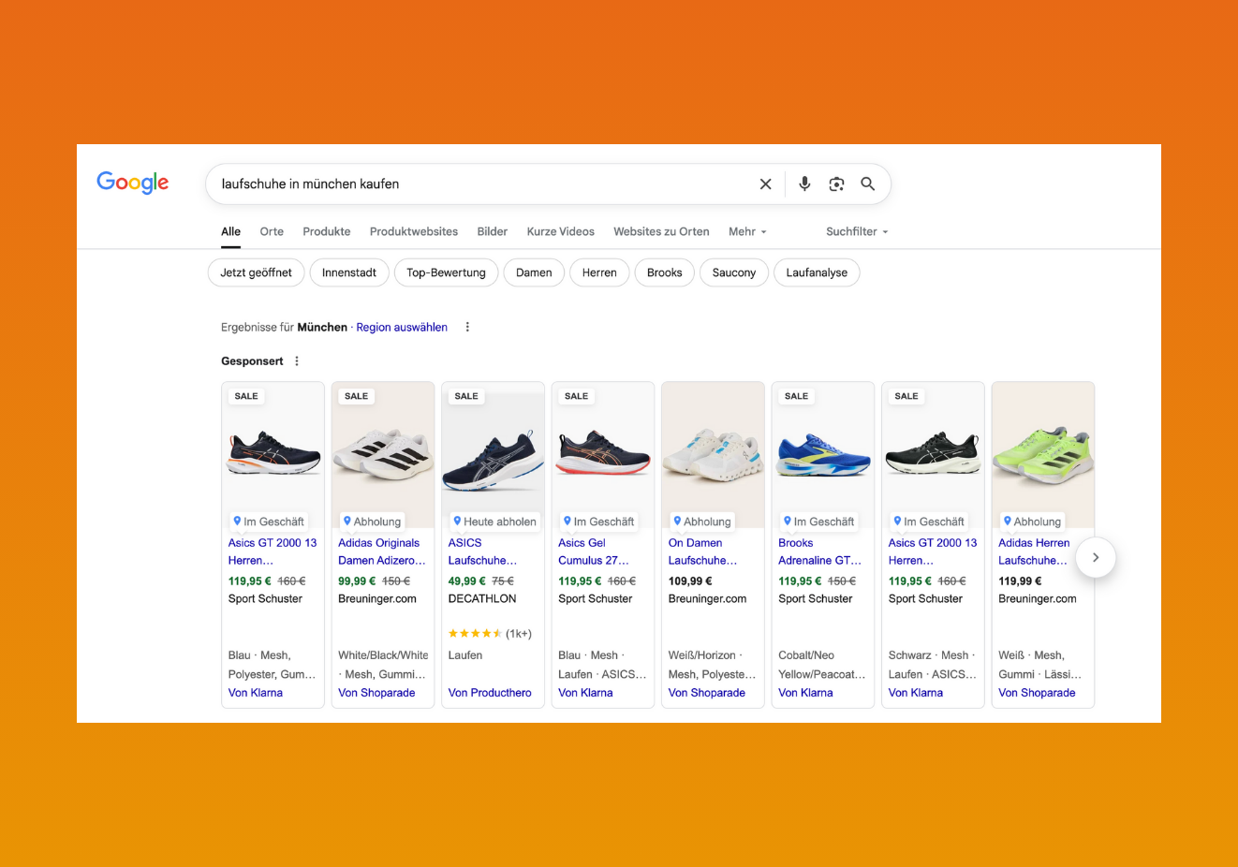Expand the Mehr dropdown
The image size is (1238, 867).
click(747, 231)
